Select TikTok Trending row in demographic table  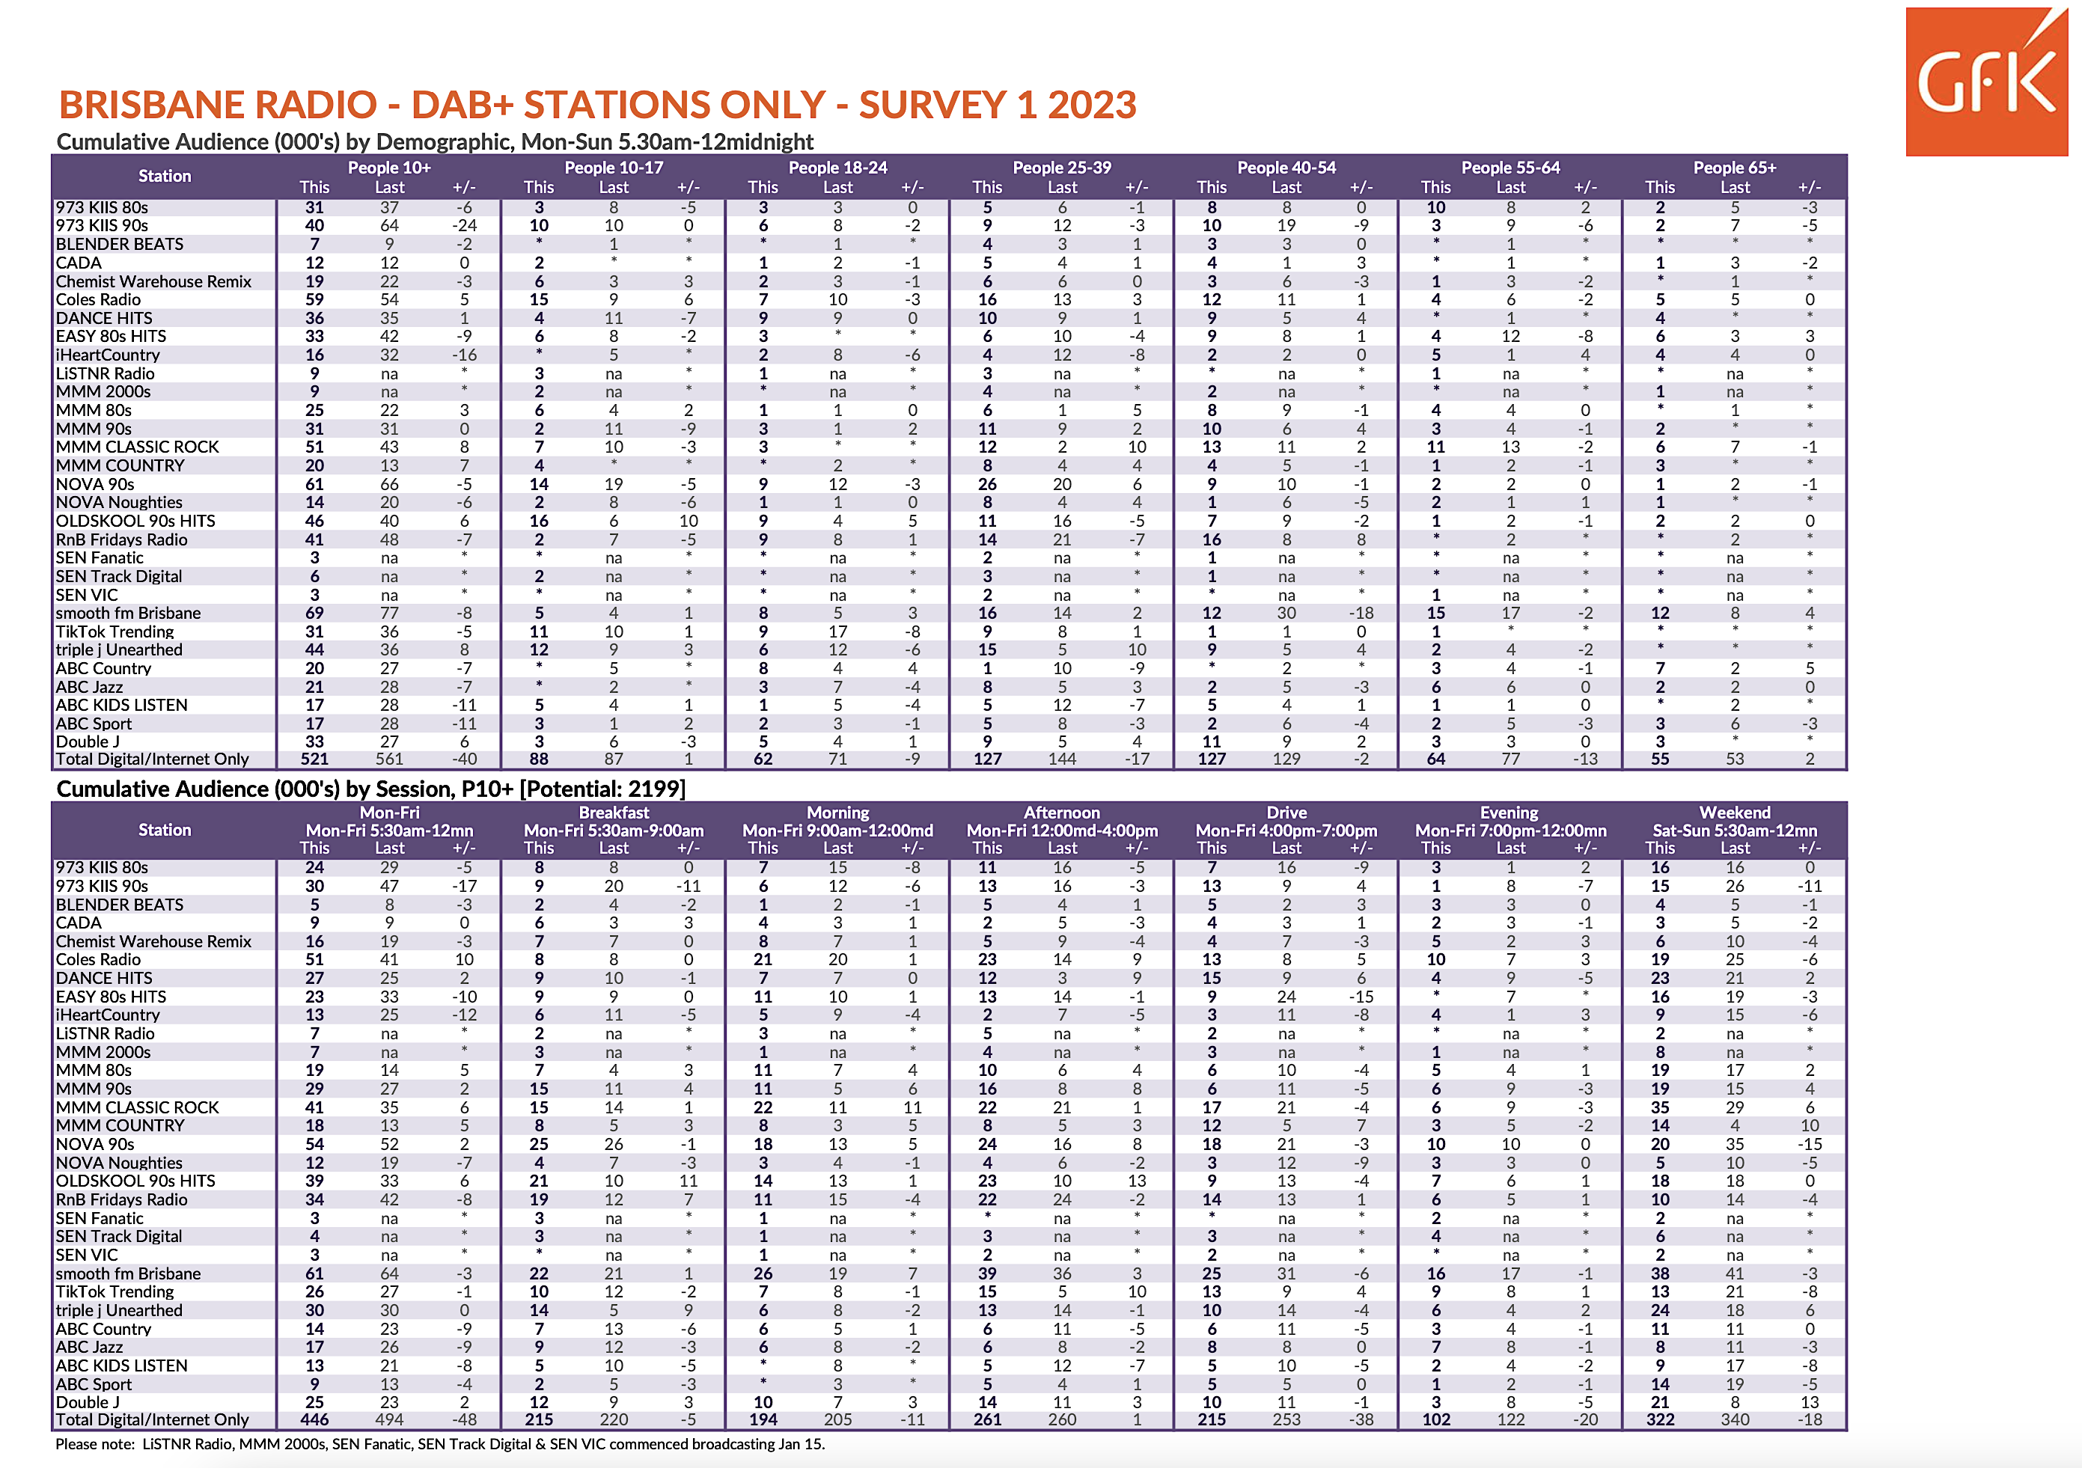point(948,631)
